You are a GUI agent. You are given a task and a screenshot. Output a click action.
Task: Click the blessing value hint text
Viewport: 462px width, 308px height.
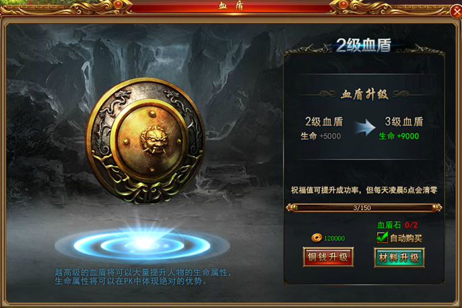(364, 190)
